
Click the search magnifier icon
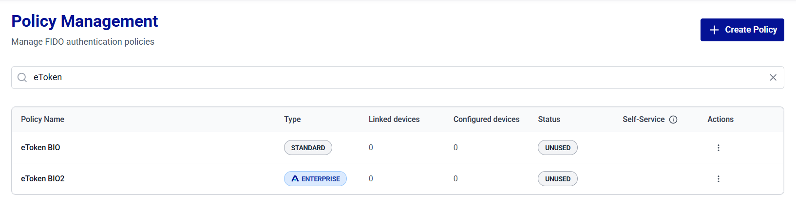pyautogui.click(x=22, y=77)
